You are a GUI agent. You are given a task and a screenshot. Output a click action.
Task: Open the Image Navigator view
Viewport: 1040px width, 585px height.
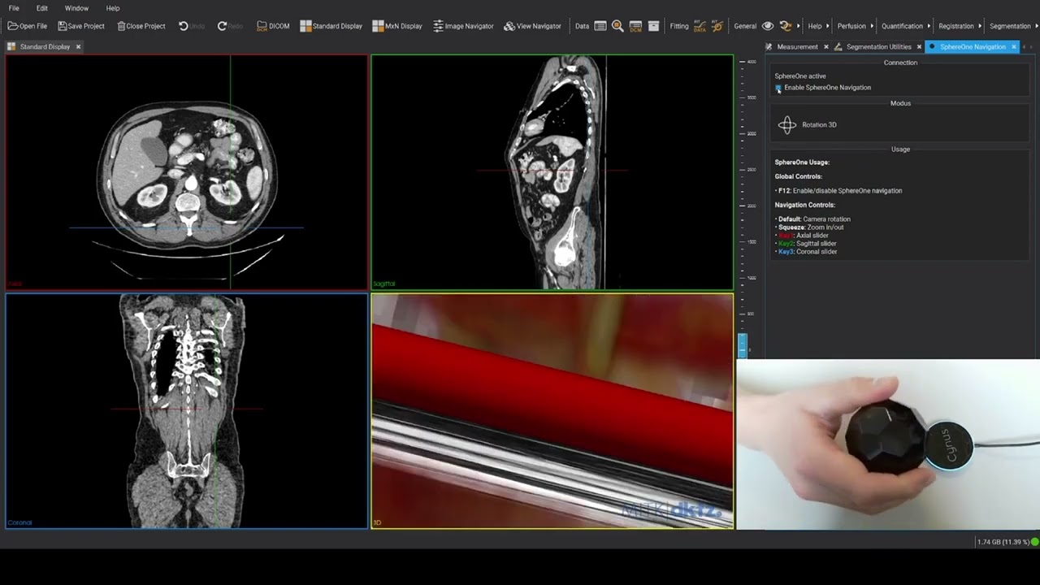[x=463, y=26]
